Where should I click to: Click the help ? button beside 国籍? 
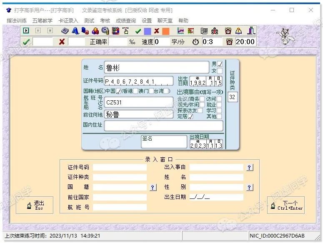(x=153, y=187)
